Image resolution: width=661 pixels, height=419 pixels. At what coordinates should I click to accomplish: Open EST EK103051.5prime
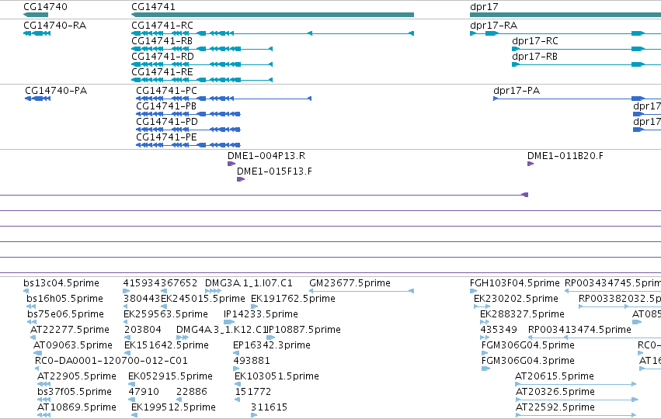[277, 376]
